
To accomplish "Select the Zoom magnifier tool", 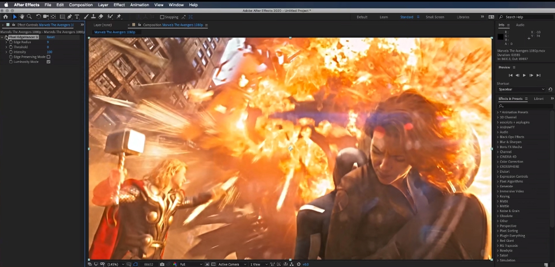I will (x=29, y=17).
